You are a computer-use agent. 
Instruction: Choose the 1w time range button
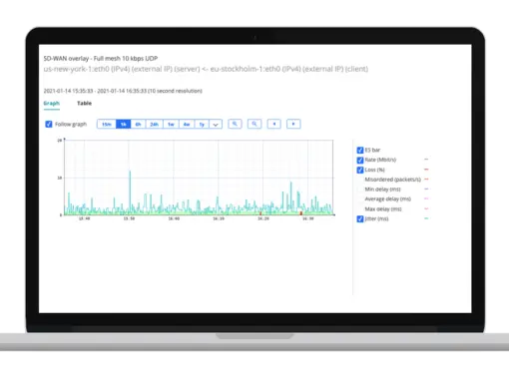(171, 125)
